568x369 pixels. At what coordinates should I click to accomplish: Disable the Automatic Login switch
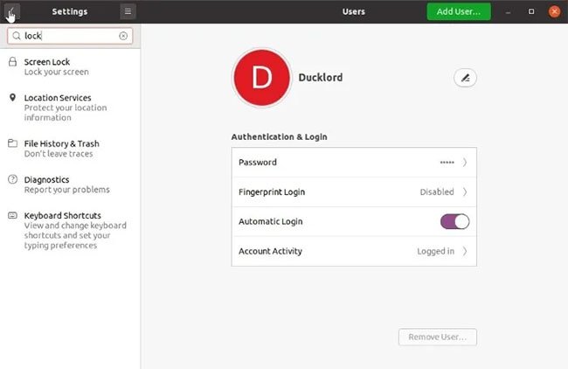(x=454, y=221)
